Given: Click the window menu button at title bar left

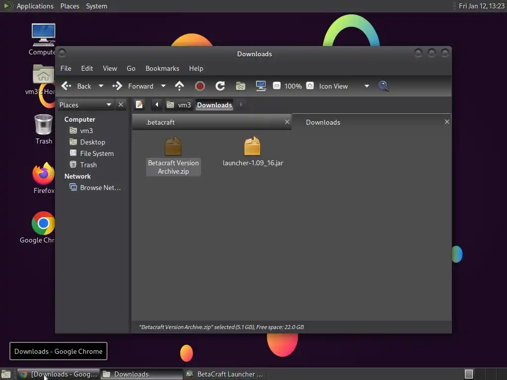Looking at the screenshot, I should [62, 52].
